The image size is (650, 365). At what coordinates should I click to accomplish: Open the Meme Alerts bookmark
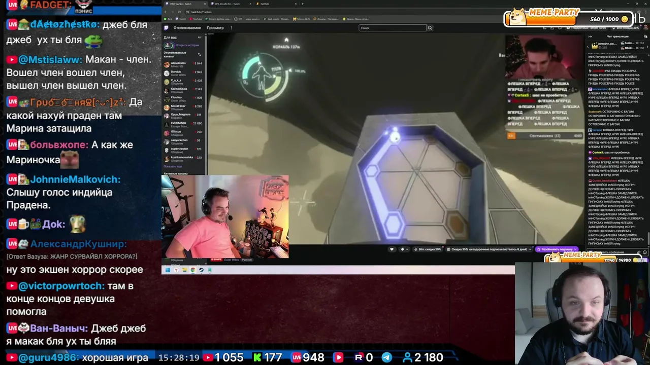coord(302,19)
